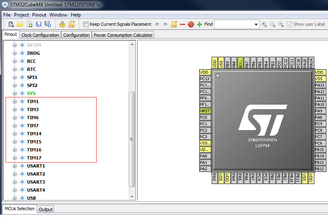
Task: Click the NRST pin on the chip
Action: (205, 111)
